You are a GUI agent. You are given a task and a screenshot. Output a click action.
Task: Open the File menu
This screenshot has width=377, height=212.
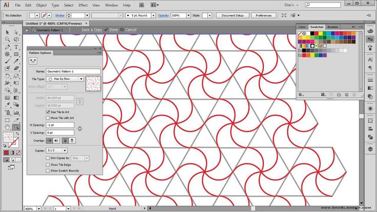tap(17, 5)
